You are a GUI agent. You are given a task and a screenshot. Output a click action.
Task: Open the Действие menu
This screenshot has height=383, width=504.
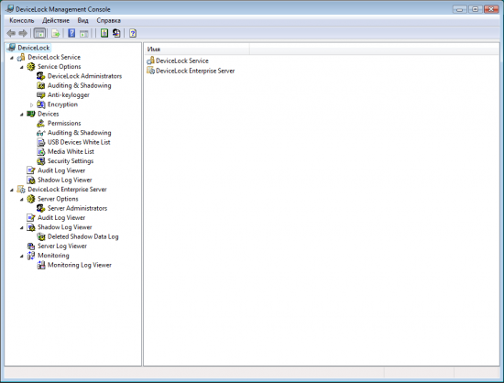[x=56, y=20]
